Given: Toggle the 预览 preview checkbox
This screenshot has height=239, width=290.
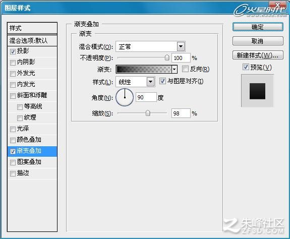Looking at the screenshot, I should 246,67.
